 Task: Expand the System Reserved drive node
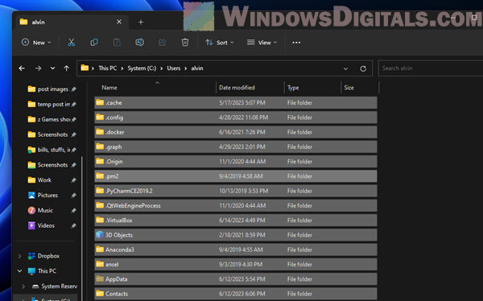[23, 287]
